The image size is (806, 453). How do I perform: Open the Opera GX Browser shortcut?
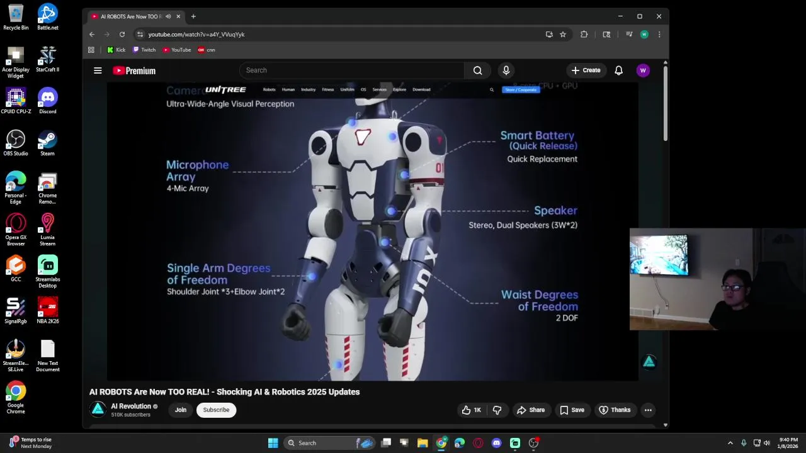(x=16, y=230)
